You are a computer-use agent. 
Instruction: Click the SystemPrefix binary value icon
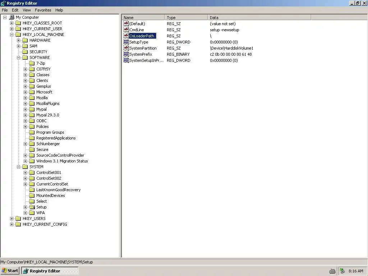pos(126,54)
